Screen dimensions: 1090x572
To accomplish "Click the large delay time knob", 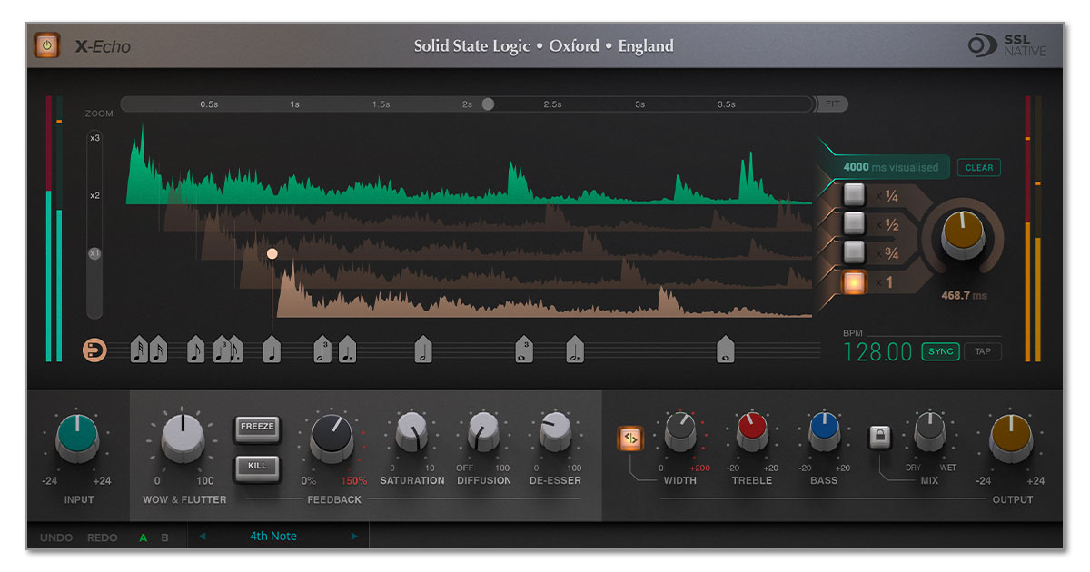I will 964,238.
